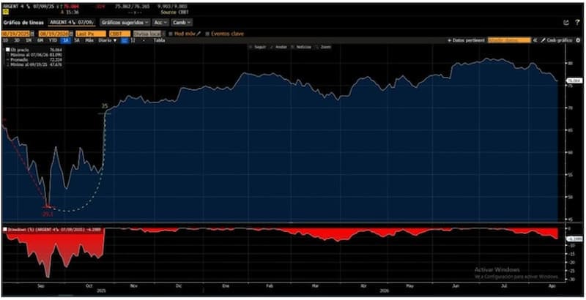The height and width of the screenshot is (300, 586).
Task: Open the Divisa local currency dropdown
Action: click(149, 34)
